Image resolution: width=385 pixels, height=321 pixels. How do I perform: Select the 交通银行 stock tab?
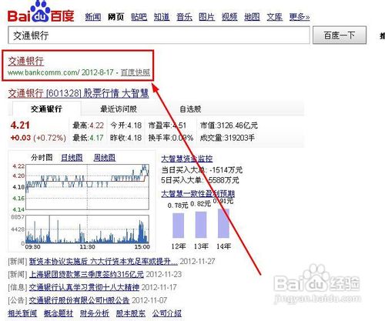click(46, 109)
